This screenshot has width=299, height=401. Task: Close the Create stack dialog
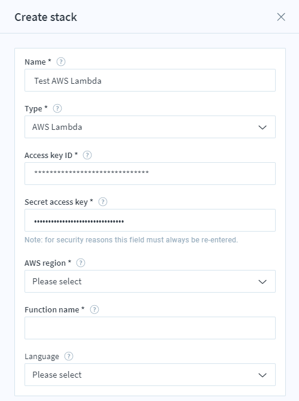281,17
